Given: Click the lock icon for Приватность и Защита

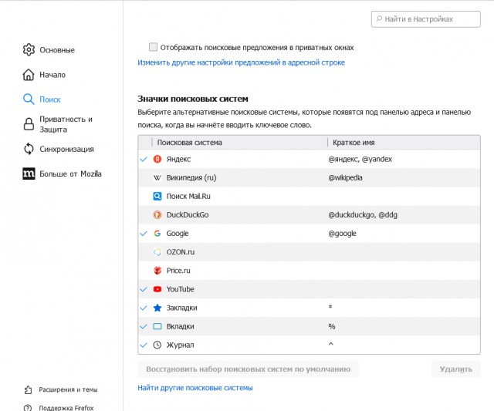Looking at the screenshot, I should click(x=29, y=124).
